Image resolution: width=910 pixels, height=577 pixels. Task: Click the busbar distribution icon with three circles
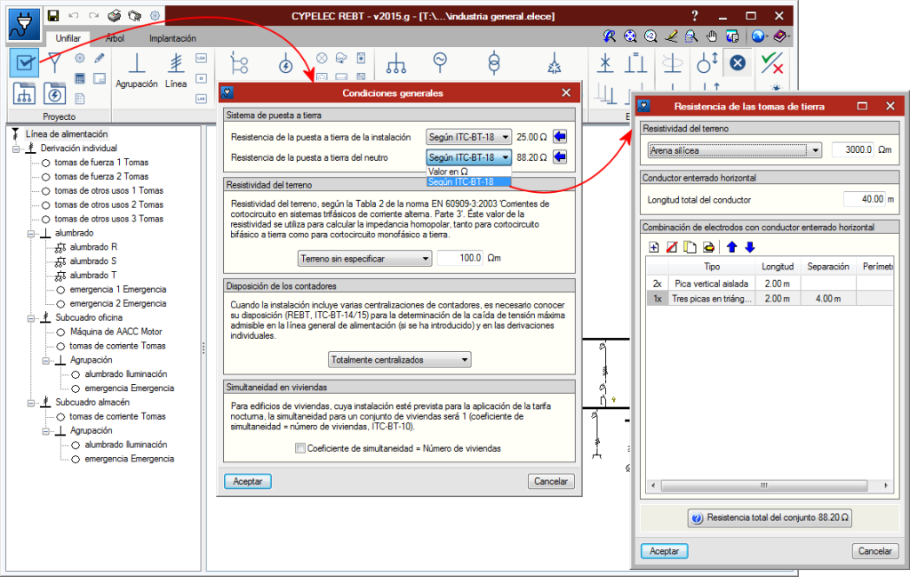[x=396, y=63]
